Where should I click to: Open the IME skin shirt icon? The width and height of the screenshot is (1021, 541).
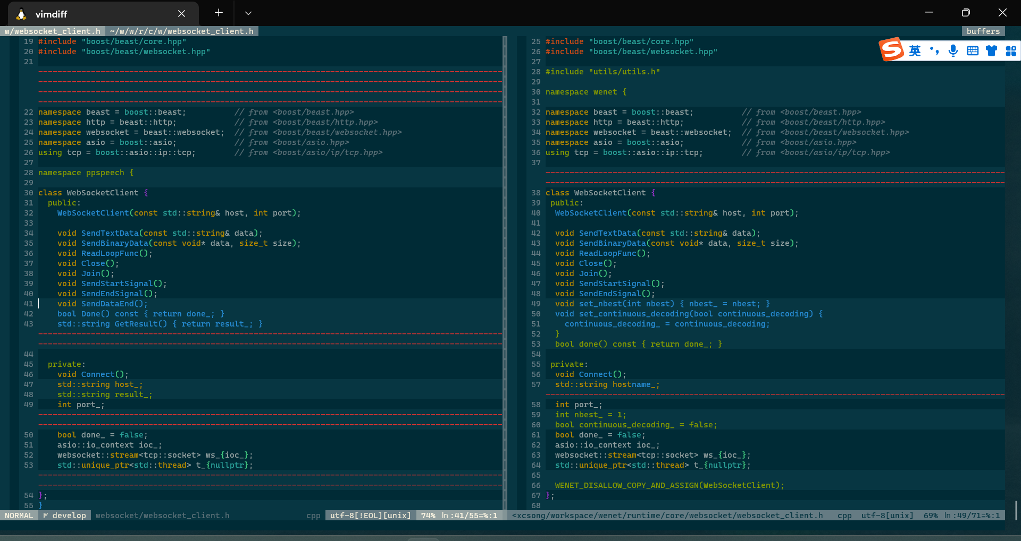click(992, 51)
